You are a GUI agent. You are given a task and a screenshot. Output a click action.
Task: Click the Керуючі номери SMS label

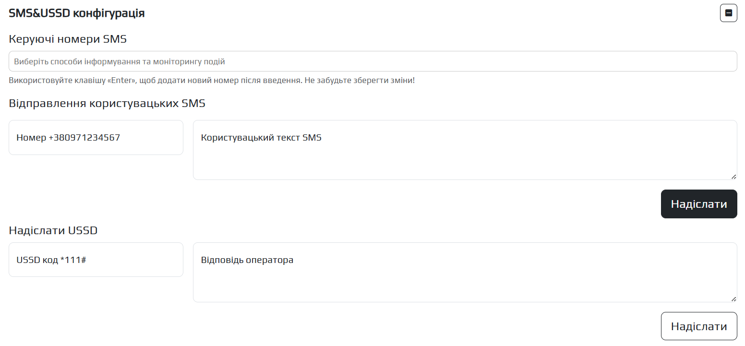tap(68, 39)
